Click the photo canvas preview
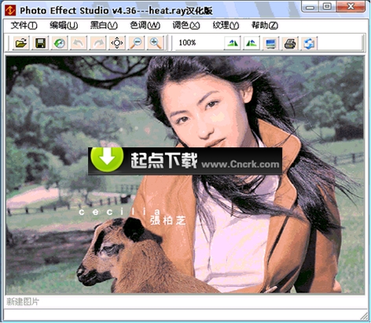The height and width of the screenshot is (323, 371). 185,175
